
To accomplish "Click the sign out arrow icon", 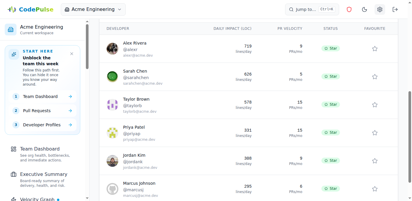I will pyautogui.click(x=395, y=9).
